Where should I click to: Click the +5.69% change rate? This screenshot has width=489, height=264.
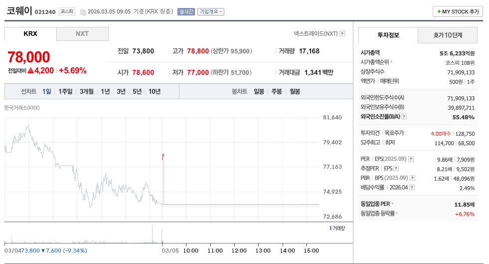73,70
